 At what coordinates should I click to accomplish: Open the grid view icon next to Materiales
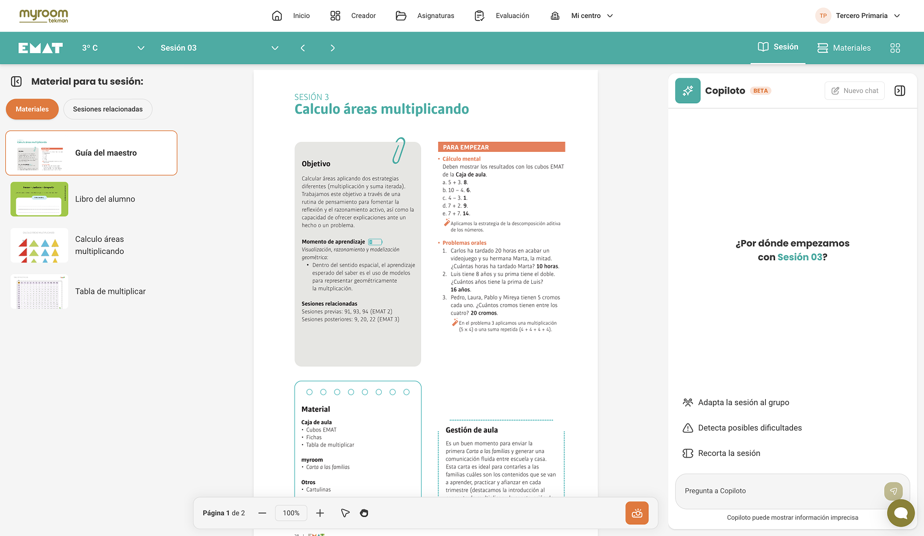[895, 48]
